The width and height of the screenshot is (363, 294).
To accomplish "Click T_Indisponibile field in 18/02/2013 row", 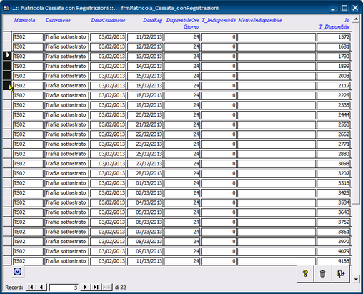I will tap(219, 95).
